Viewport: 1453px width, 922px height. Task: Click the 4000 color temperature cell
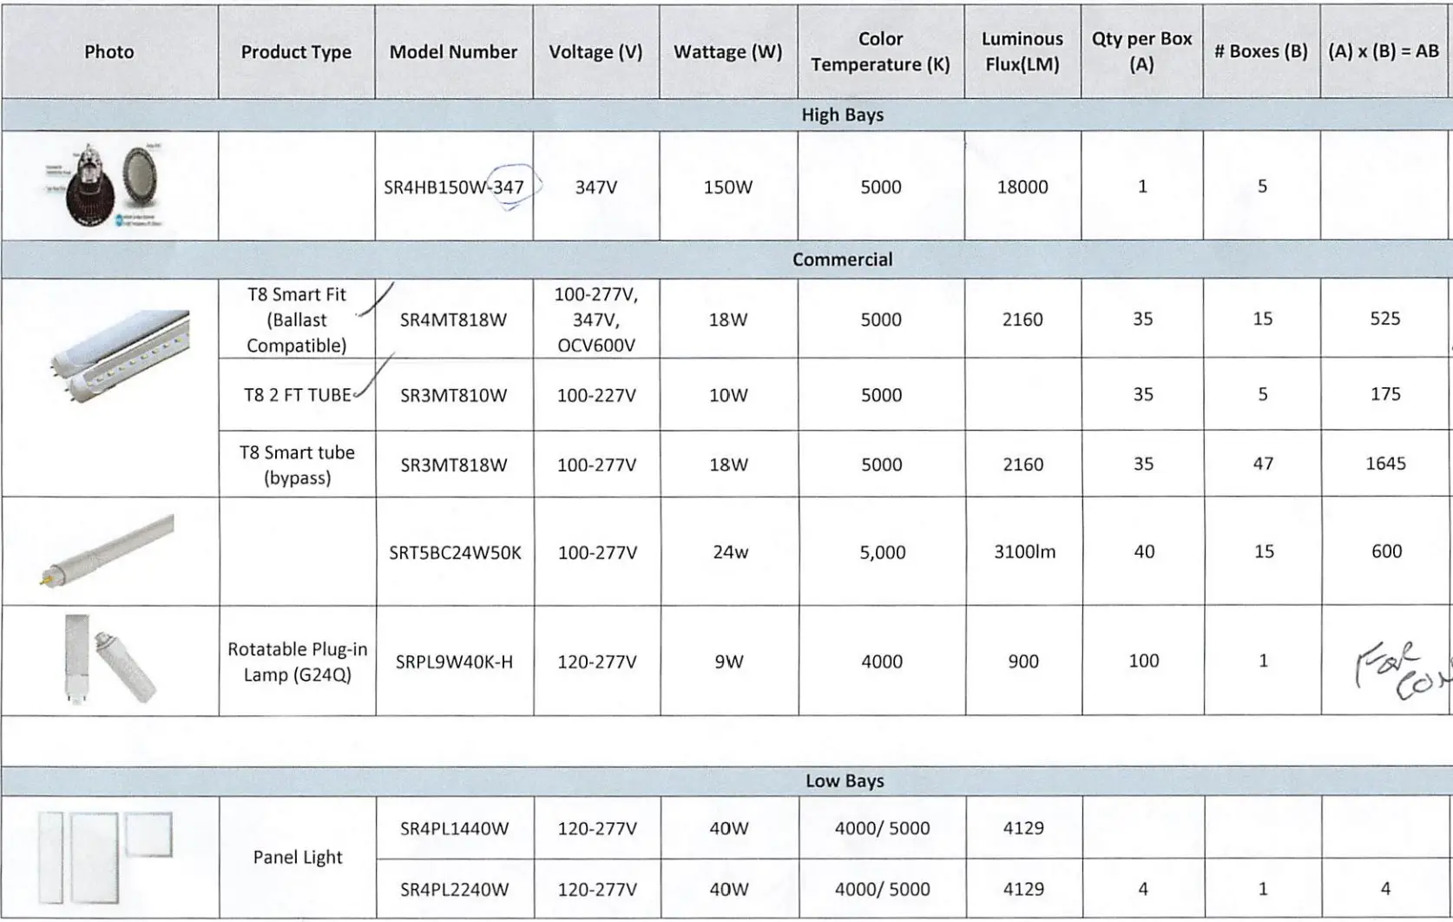coord(882,662)
